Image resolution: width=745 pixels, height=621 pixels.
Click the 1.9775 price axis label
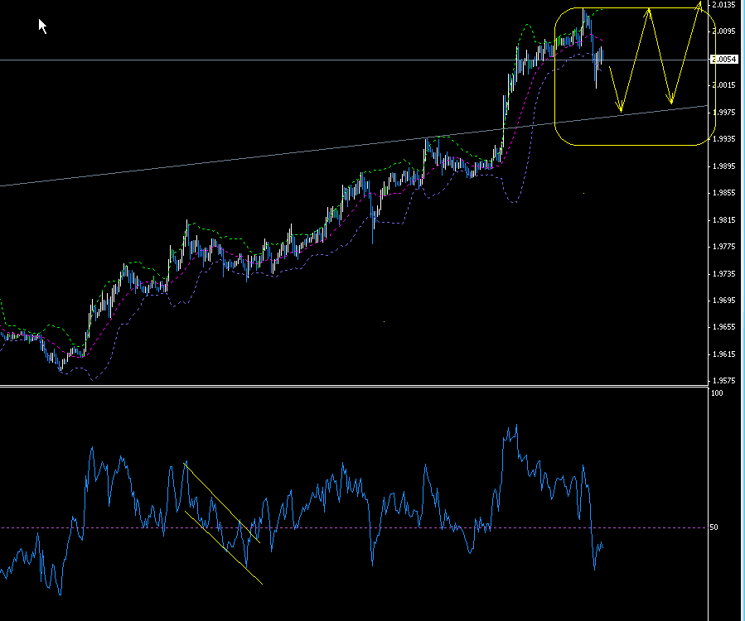pyautogui.click(x=723, y=247)
